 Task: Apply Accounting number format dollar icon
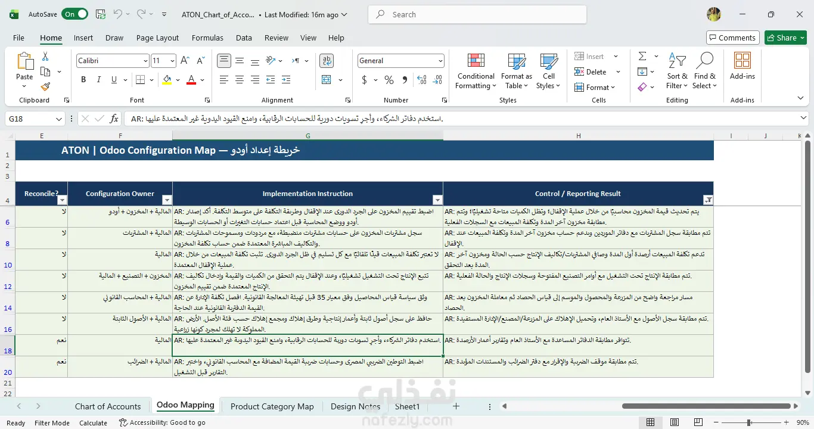click(365, 80)
